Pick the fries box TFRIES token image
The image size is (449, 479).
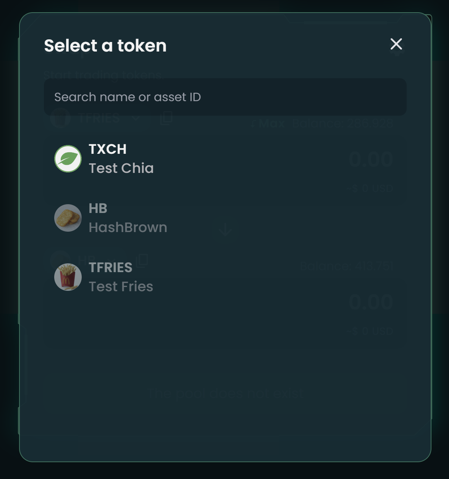click(x=68, y=277)
